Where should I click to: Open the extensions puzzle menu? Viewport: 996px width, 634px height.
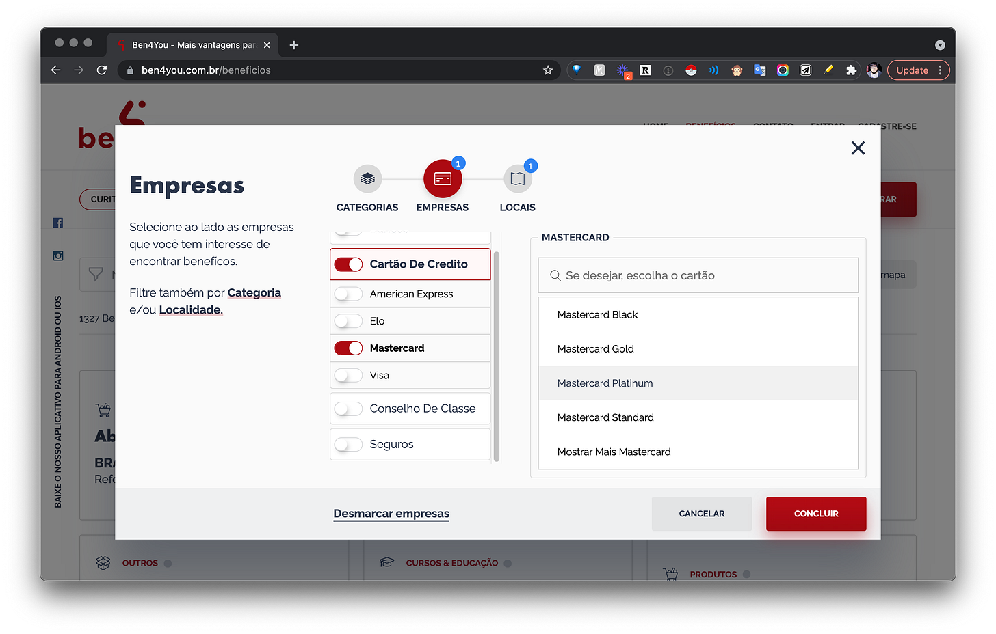click(851, 70)
